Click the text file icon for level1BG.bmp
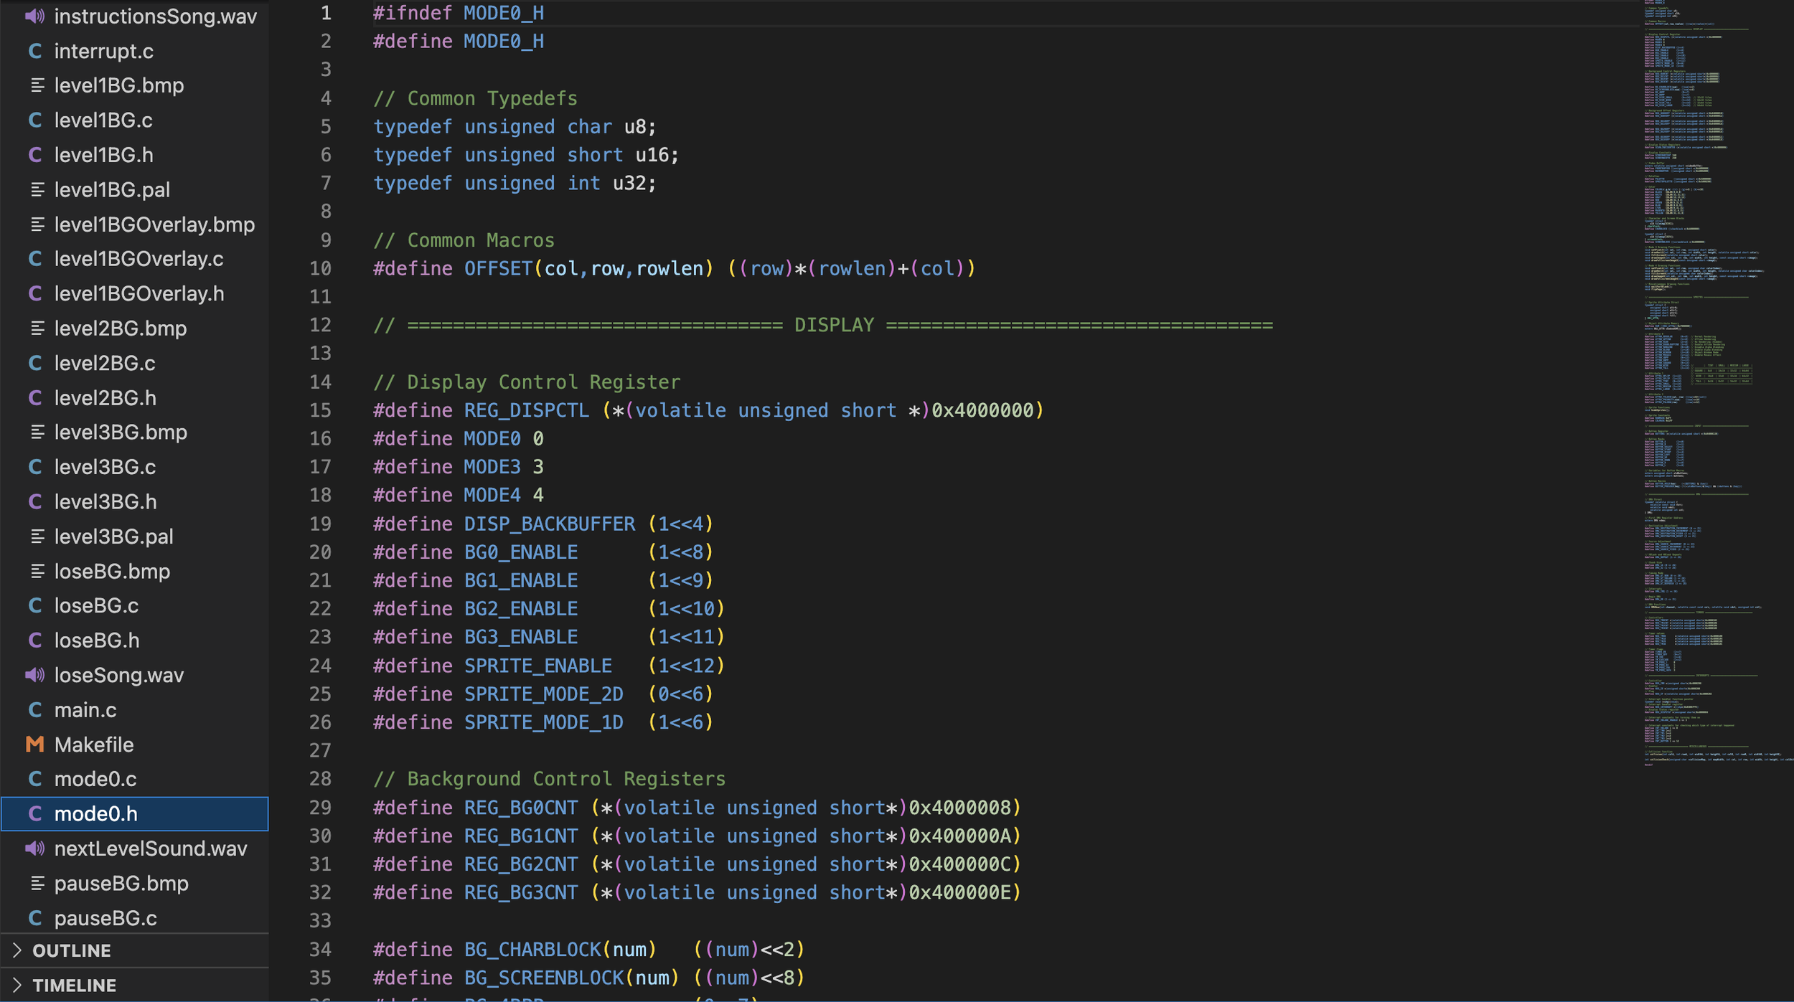 tap(37, 85)
